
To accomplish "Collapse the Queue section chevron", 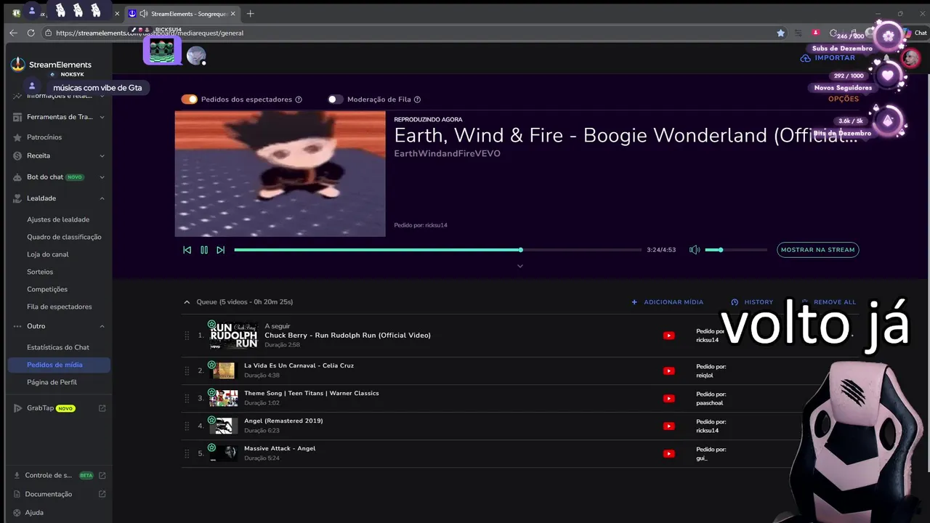I will tap(187, 302).
